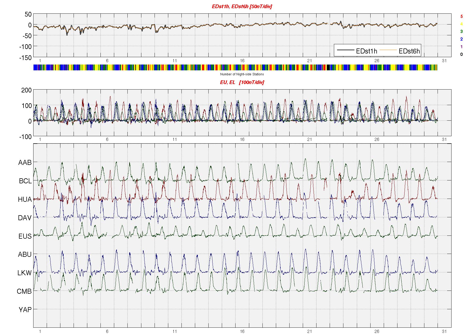The height and width of the screenshot is (334, 475).
Task: Click the YAP station label
Action: (25, 310)
